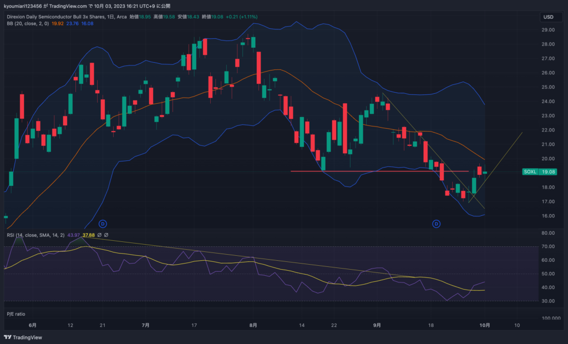Screen dimensions: 568x344
Task: Click the 17.00 price scale label
Action: (x=548, y=201)
